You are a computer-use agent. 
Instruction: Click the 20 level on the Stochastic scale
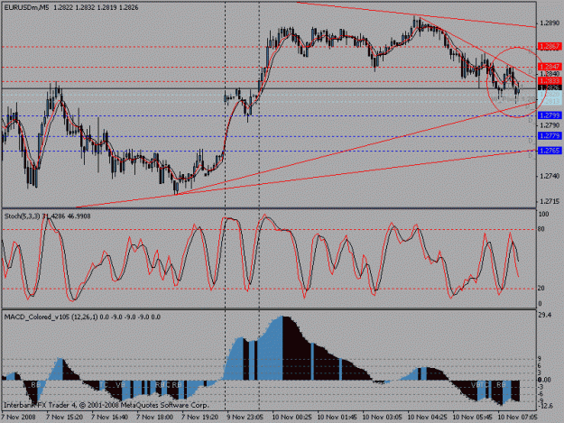coord(541,289)
